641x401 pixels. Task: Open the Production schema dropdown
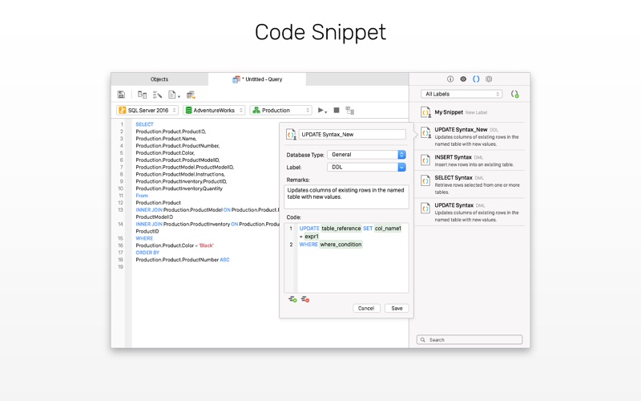pyautogui.click(x=280, y=110)
